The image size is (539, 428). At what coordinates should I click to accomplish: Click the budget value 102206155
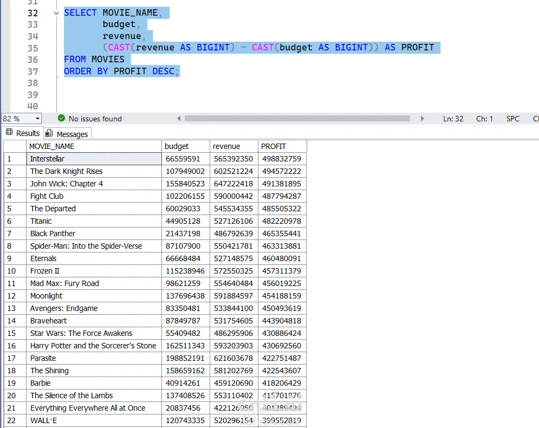click(186, 196)
